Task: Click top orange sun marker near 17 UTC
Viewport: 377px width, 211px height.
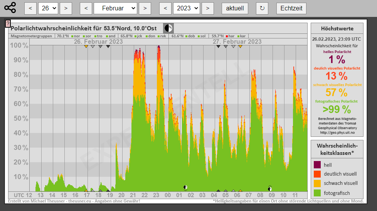Action: click(x=86, y=47)
